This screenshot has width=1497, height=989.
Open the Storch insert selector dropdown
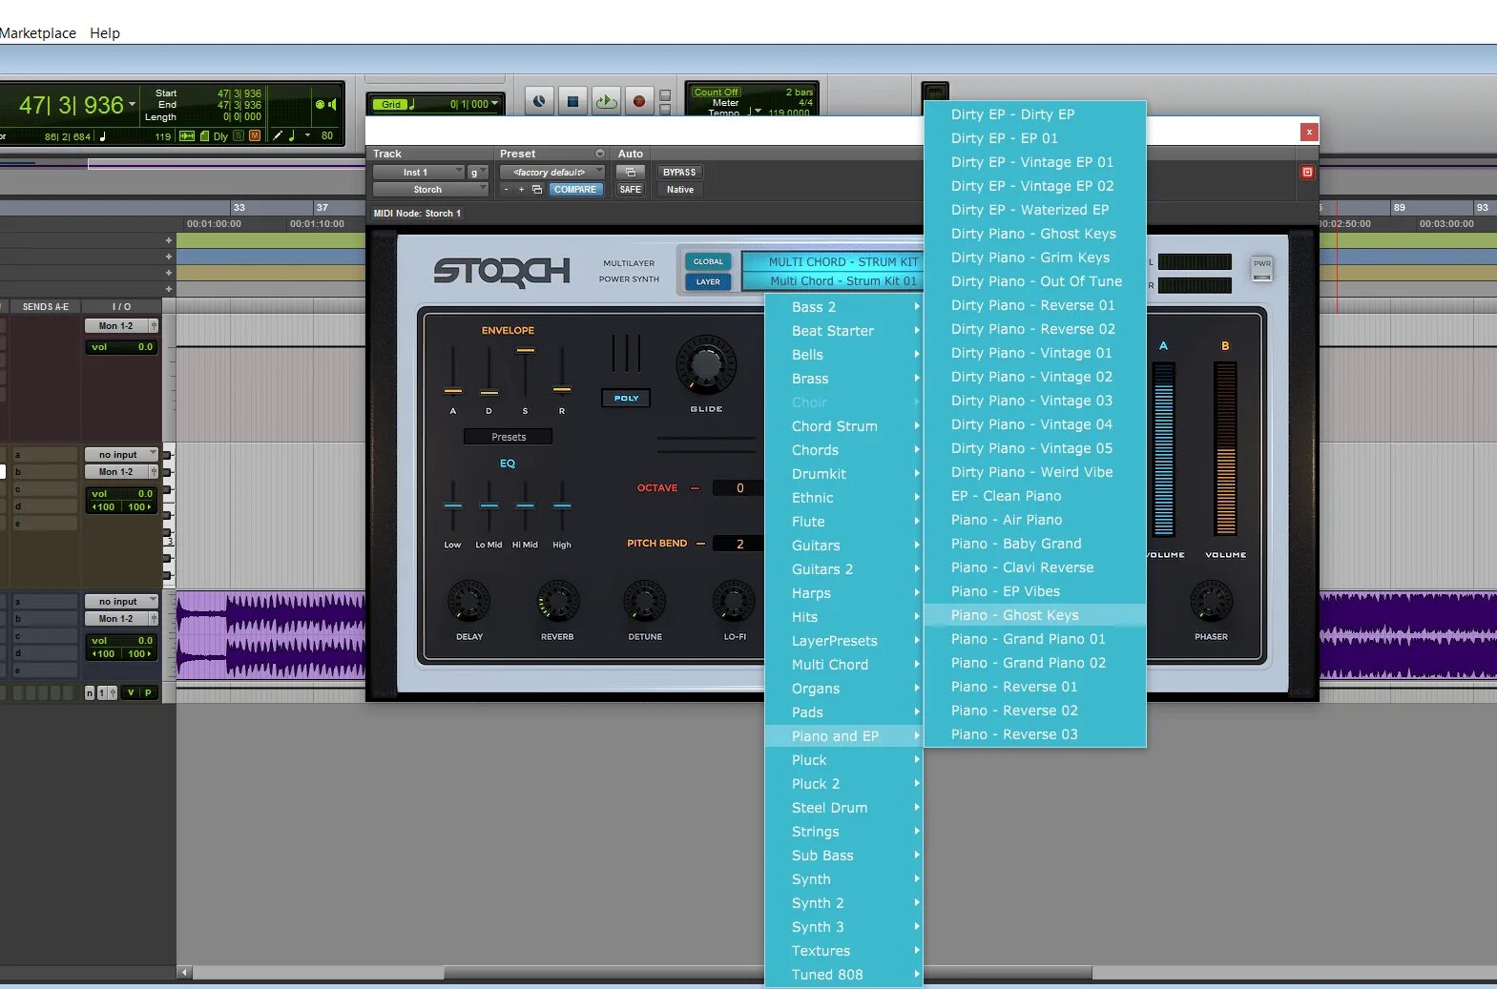point(430,190)
